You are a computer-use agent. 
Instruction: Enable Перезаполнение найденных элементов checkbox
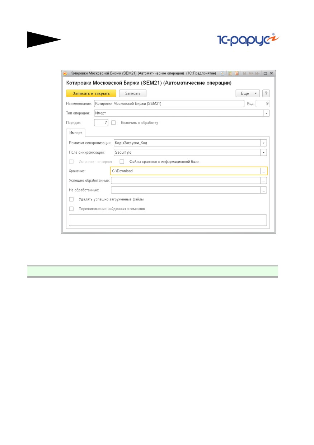click(x=71, y=209)
